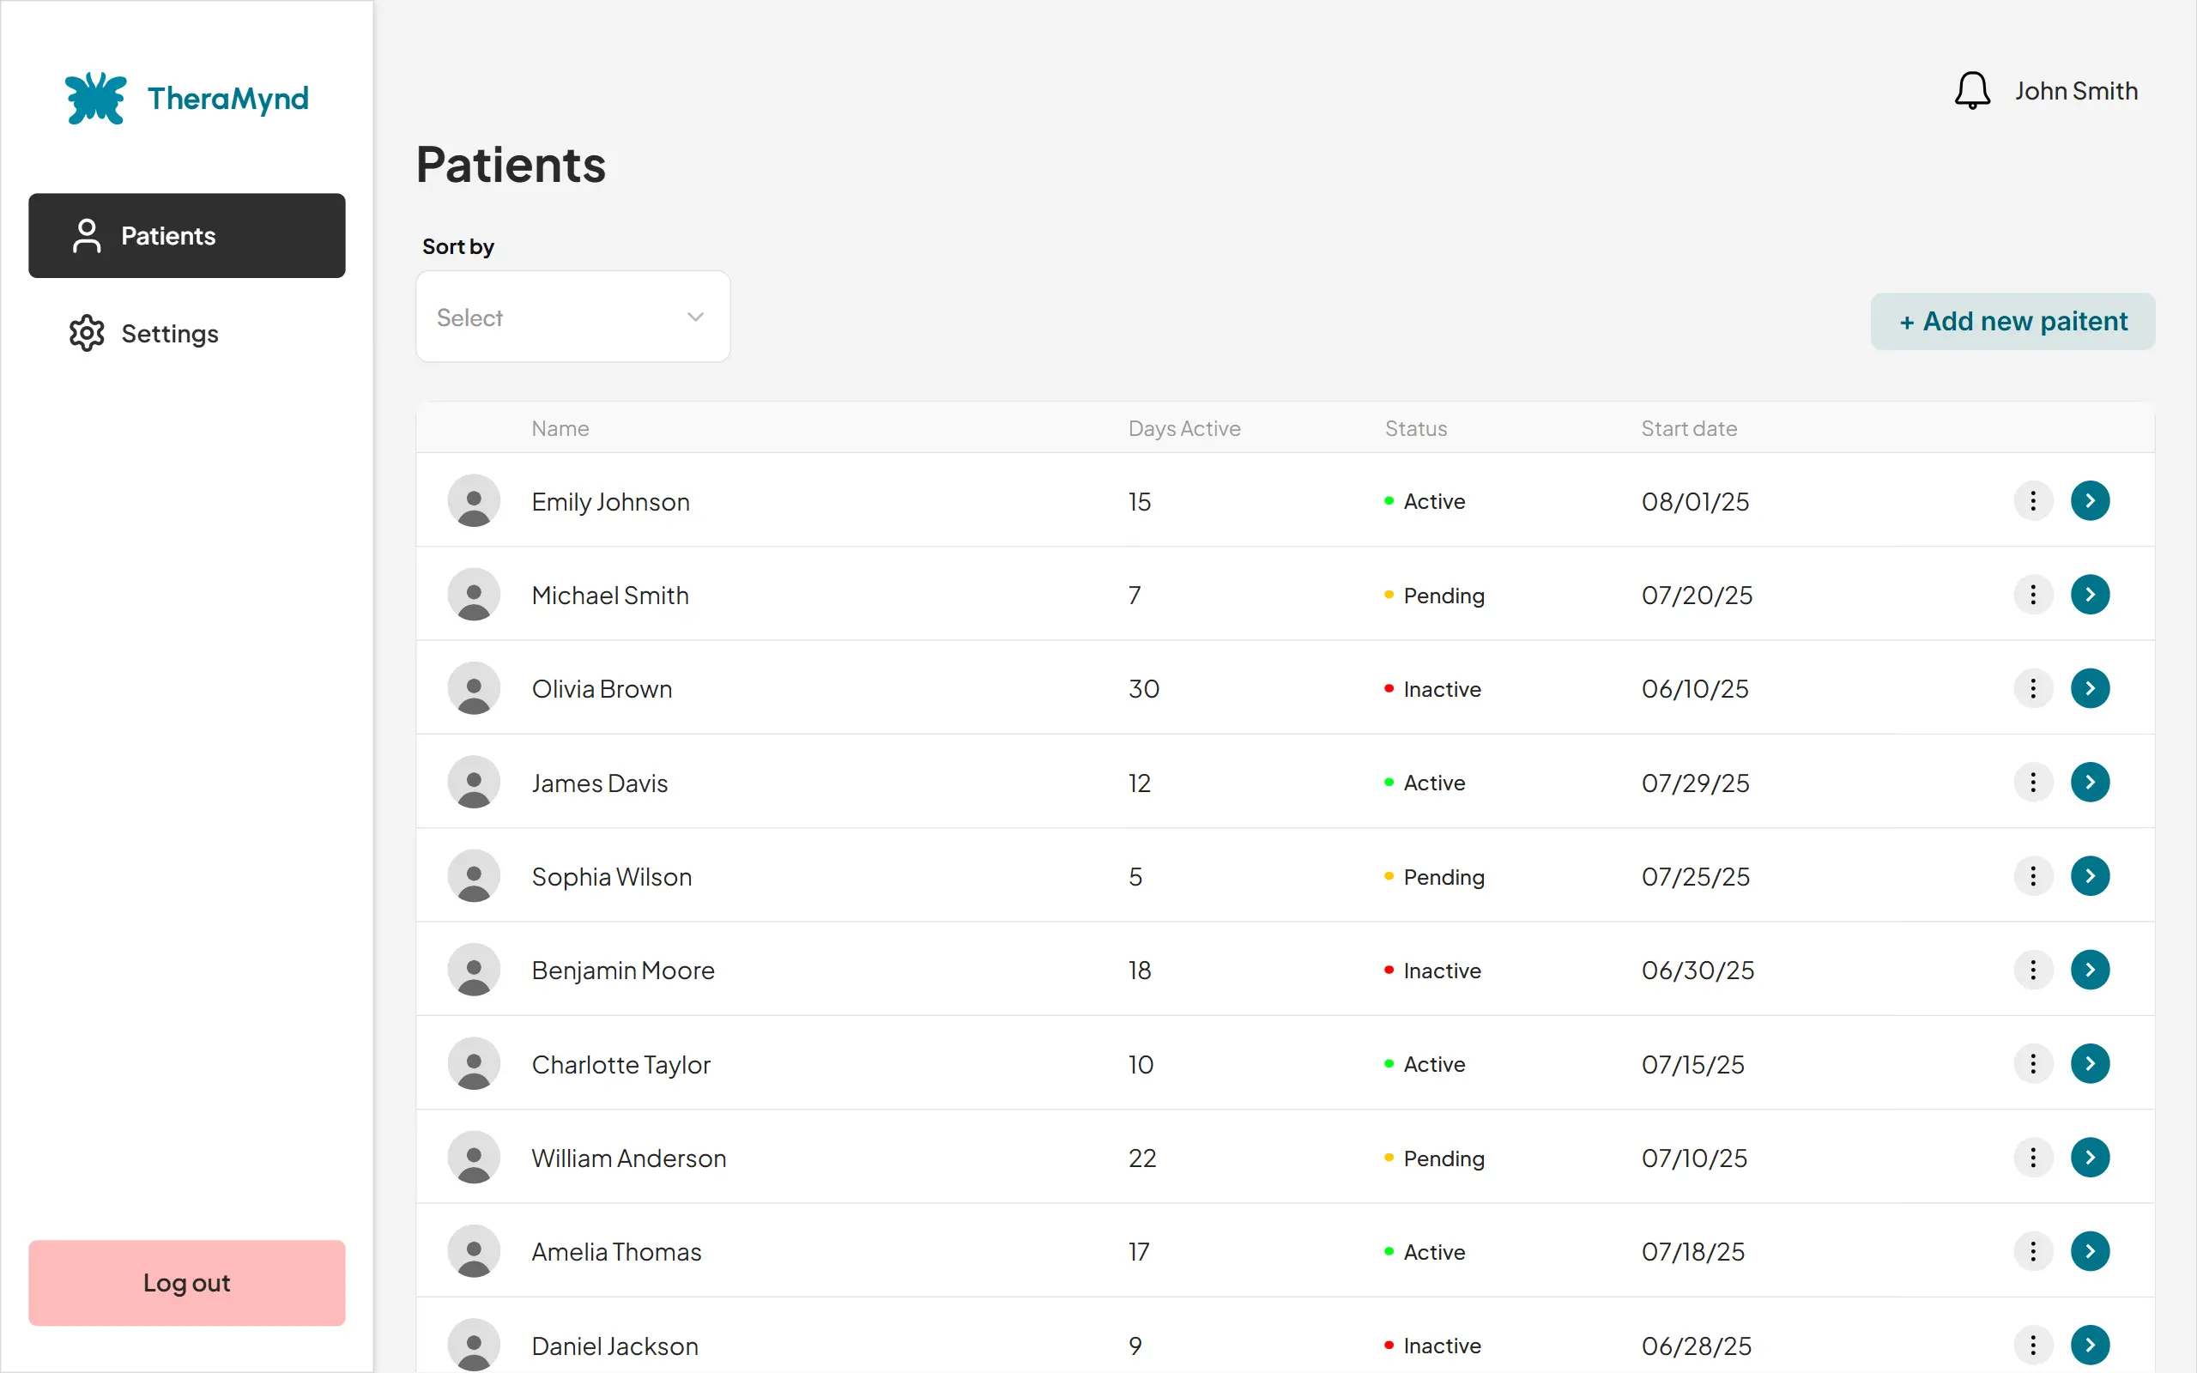Click the notification bell icon

pyautogui.click(x=1971, y=91)
